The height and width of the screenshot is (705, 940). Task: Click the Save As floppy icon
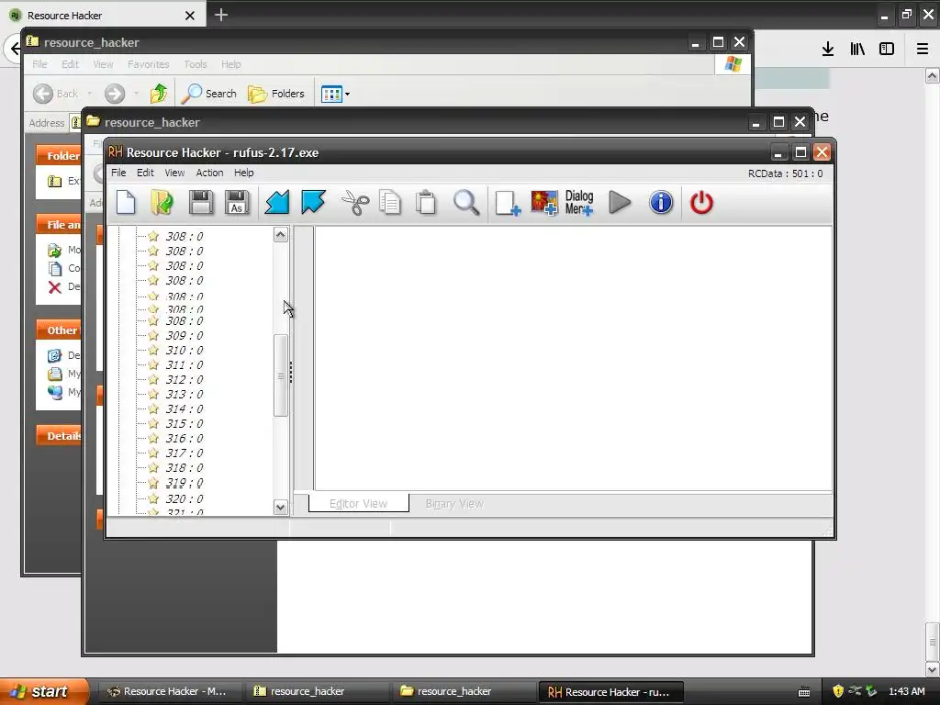(237, 202)
